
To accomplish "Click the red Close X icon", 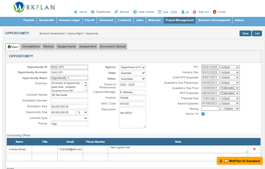I will click(x=215, y=12).
